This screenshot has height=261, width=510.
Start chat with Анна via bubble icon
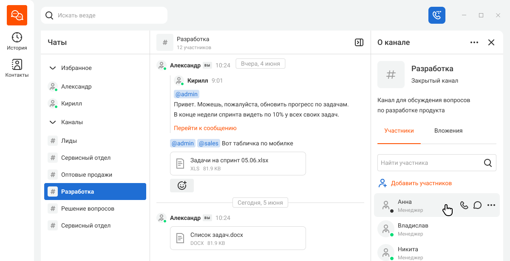478,205
